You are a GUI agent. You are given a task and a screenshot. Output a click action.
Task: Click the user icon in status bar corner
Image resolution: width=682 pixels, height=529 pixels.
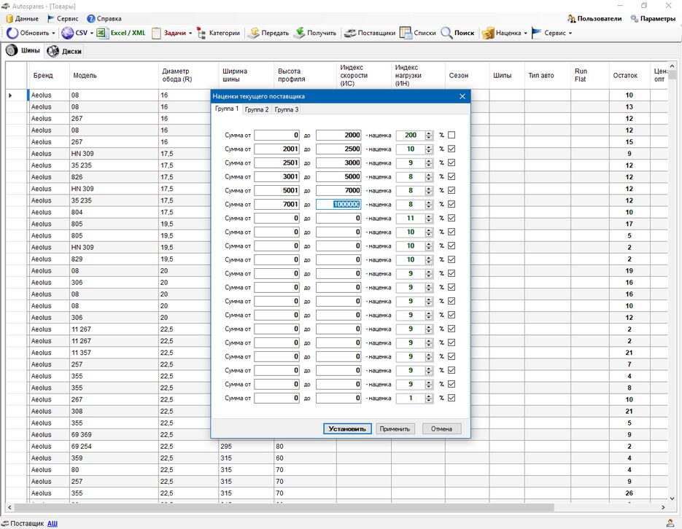[670, 523]
